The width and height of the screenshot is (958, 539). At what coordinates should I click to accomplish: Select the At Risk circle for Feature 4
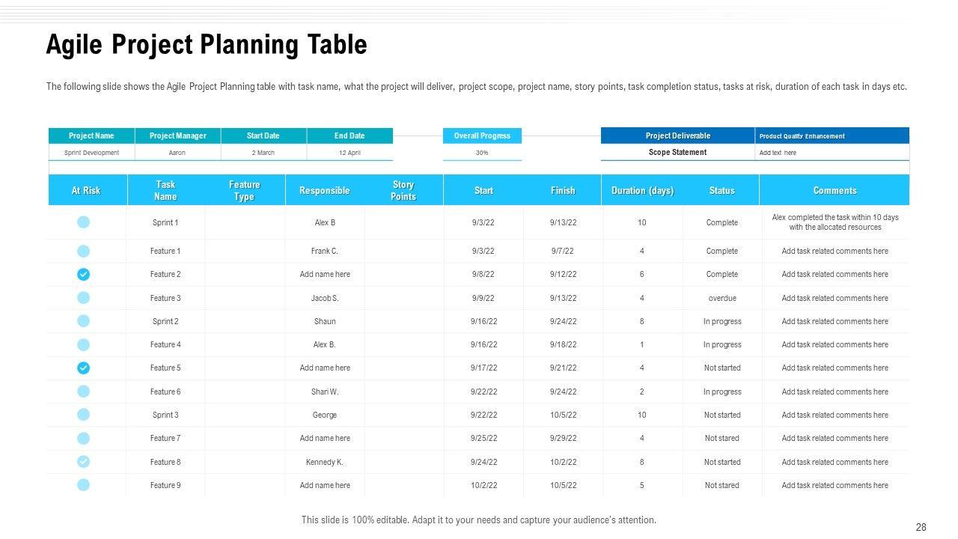pyautogui.click(x=84, y=345)
